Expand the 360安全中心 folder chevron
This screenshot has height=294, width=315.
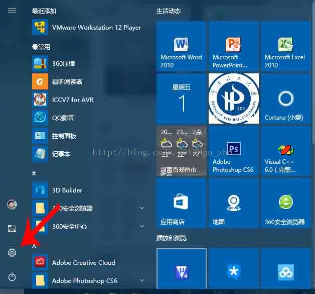pos(142,226)
